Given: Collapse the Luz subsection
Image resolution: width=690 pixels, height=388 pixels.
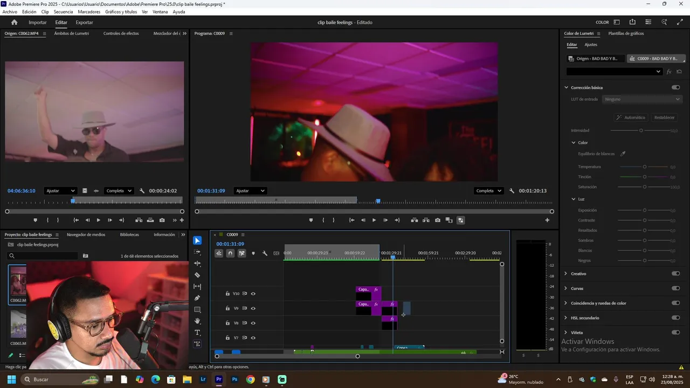Looking at the screenshot, I should [x=574, y=199].
